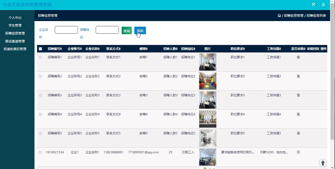Click the home icon in breadcrumb
The width and height of the screenshot is (335, 169).
click(279, 16)
